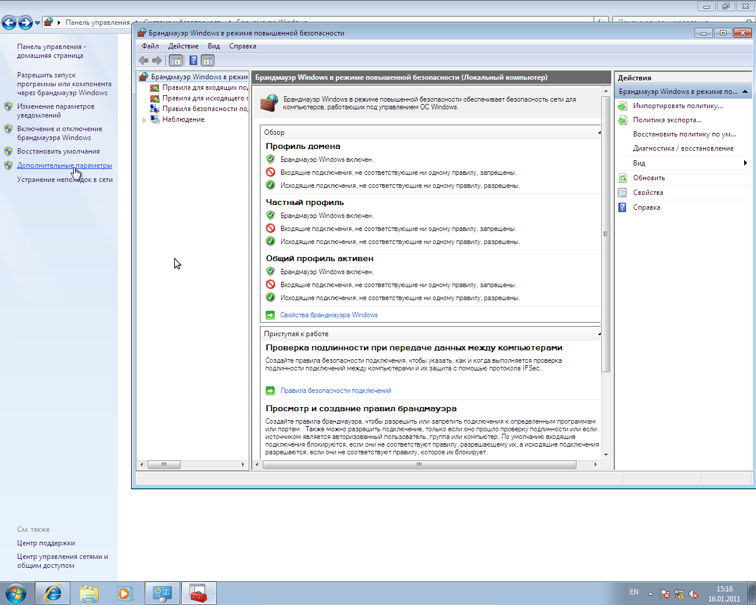
Task: Open the recent pages dropdown next to navigation arrows
Action: coord(38,23)
